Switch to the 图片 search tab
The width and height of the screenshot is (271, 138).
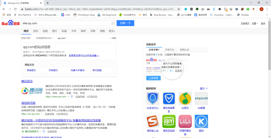click(x=55, y=31)
